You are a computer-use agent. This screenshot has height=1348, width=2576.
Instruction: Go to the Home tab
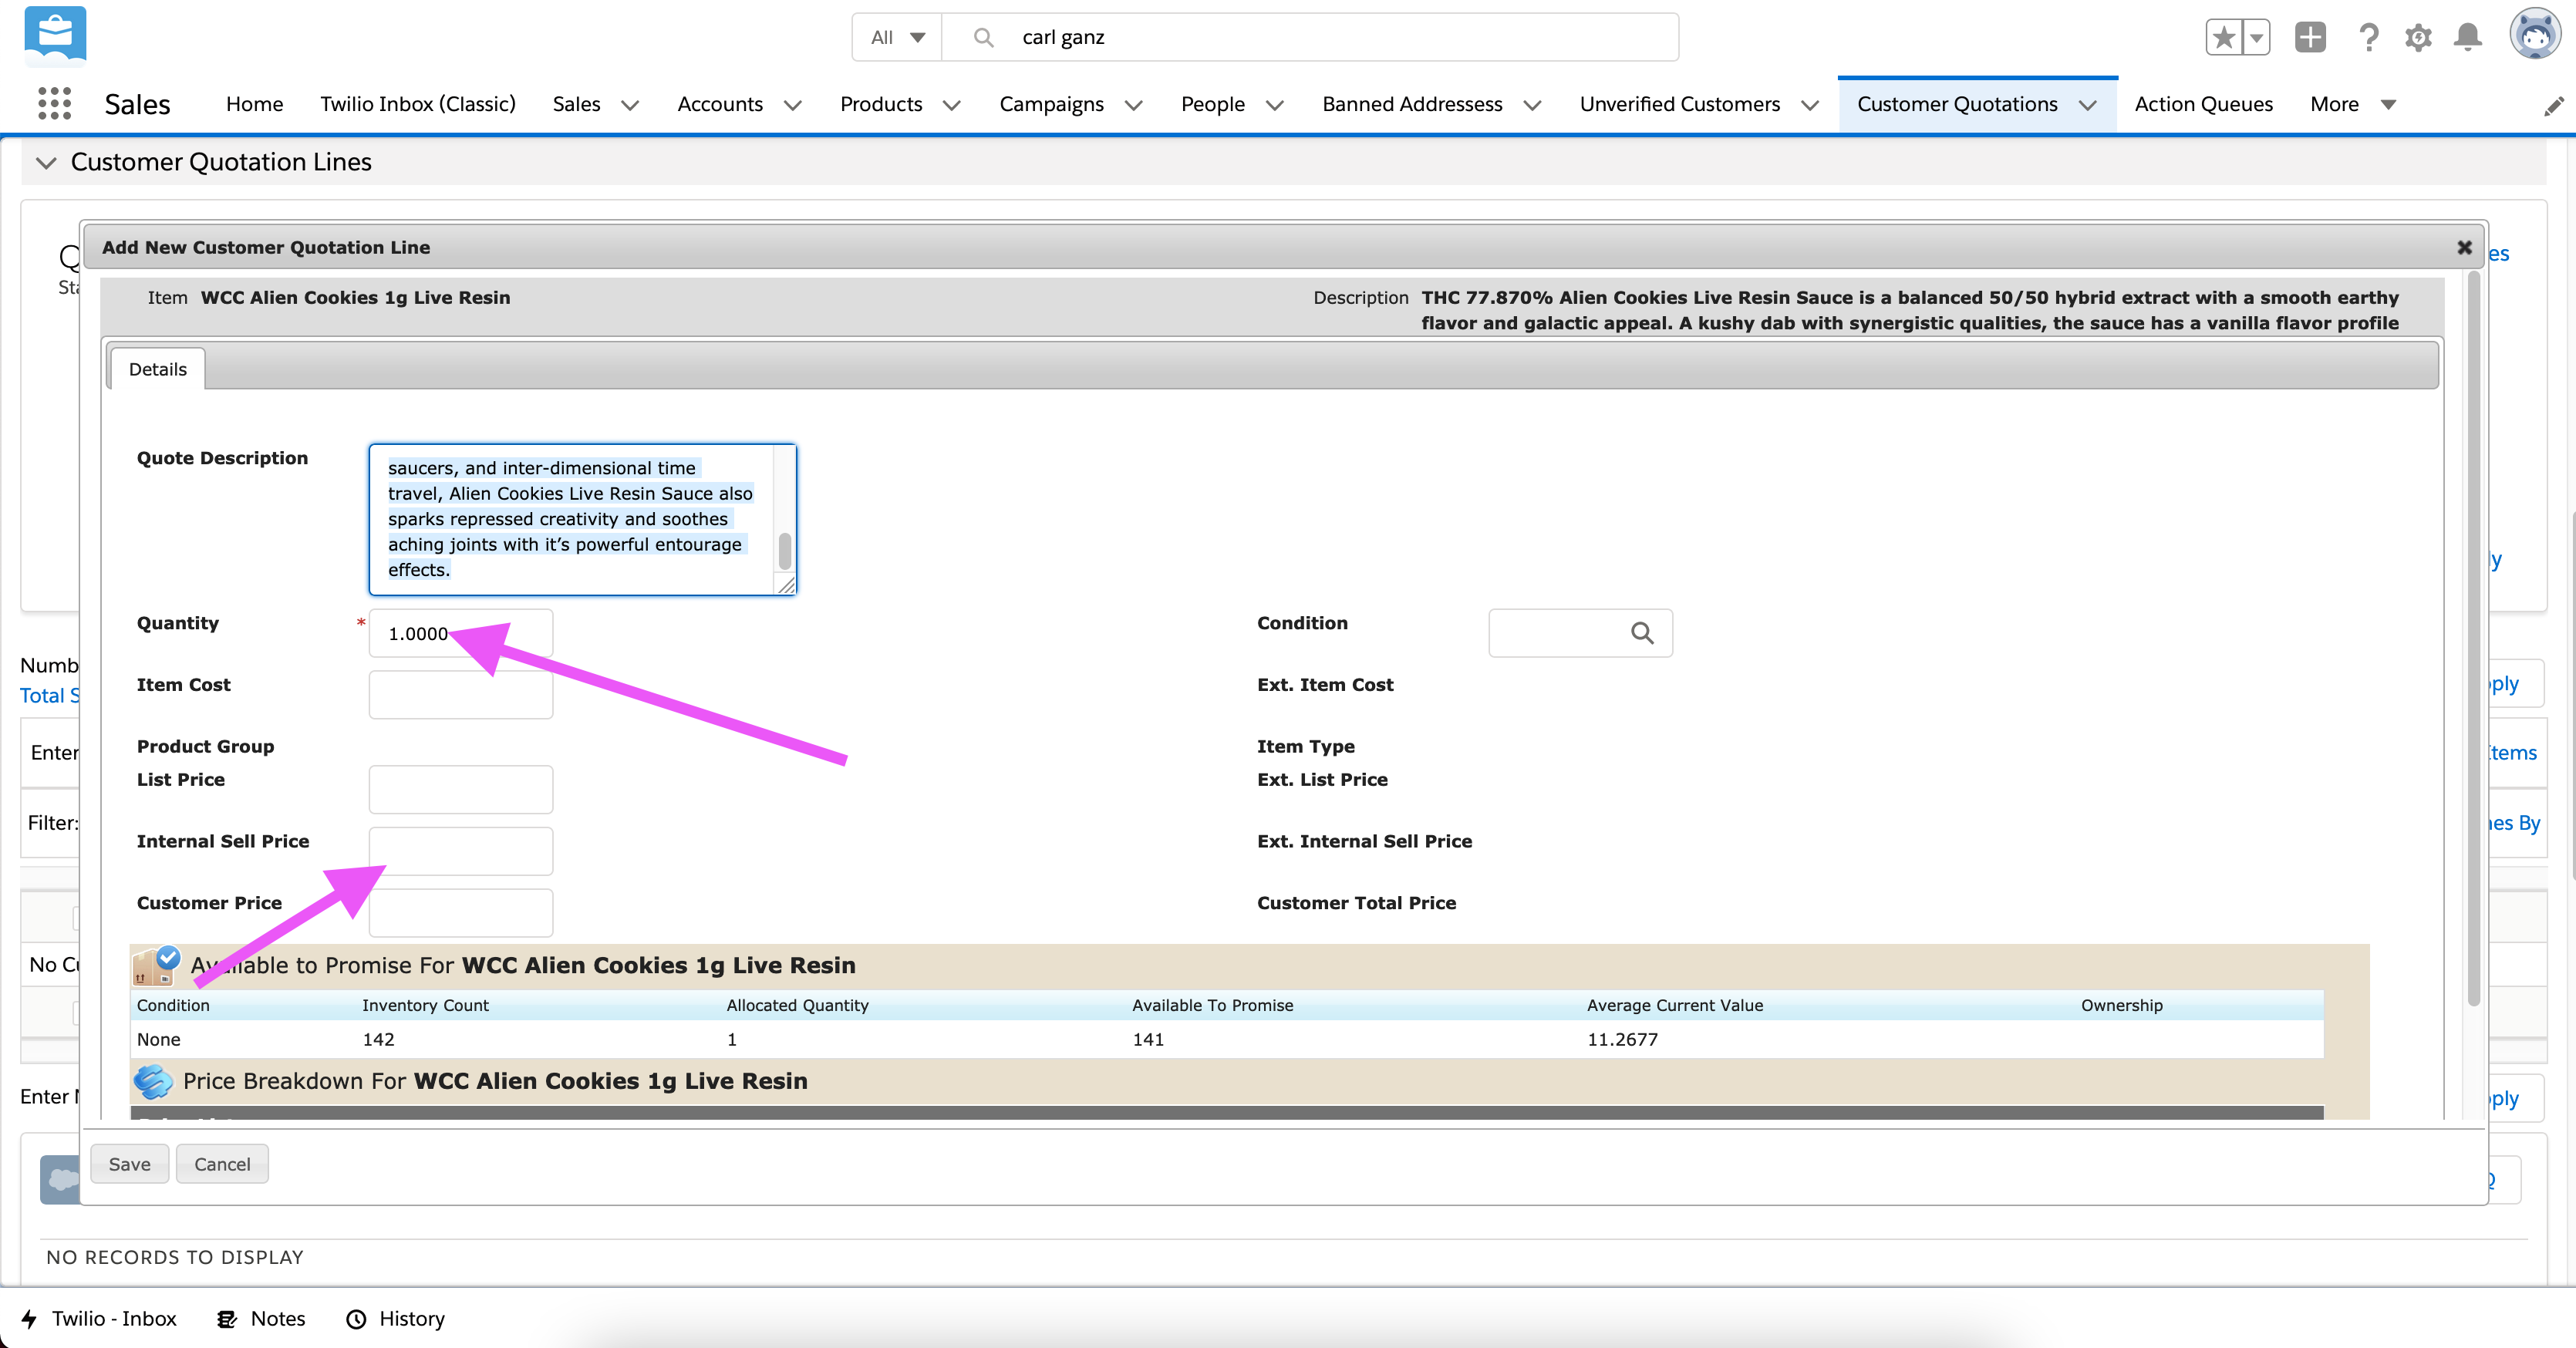coord(254,104)
